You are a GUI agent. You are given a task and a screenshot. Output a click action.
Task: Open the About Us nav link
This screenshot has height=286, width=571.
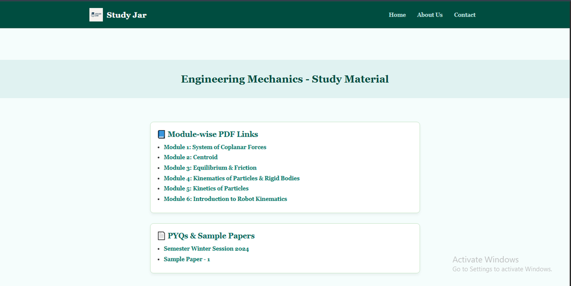click(x=430, y=15)
